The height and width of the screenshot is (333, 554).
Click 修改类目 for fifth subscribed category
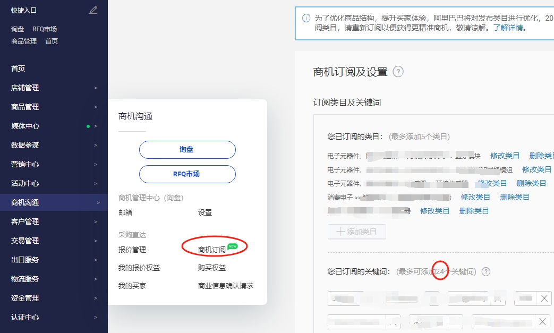pyautogui.click(x=435, y=211)
